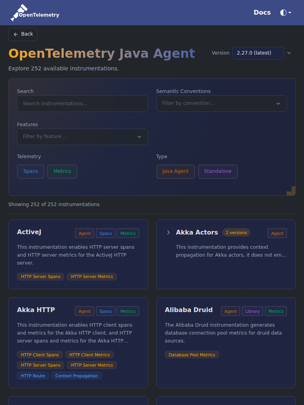Select HTTP Server Spans tag on Akka HTTP
Image resolution: width=304 pixels, height=405 pixels.
point(41,365)
